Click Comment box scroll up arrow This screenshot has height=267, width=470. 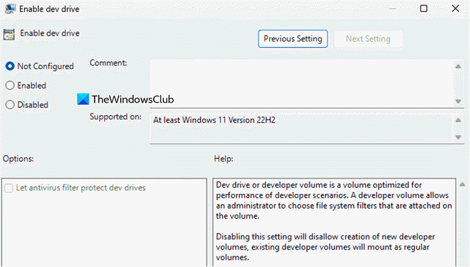[x=458, y=66]
